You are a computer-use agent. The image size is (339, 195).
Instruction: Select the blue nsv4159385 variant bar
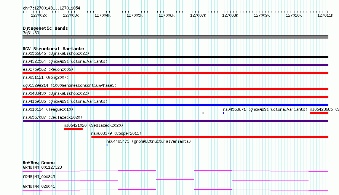(x=175, y=105)
